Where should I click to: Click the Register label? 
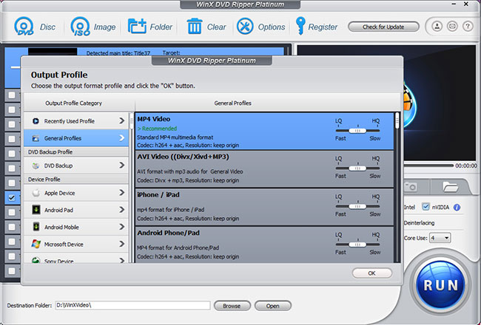(x=323, y=27)
